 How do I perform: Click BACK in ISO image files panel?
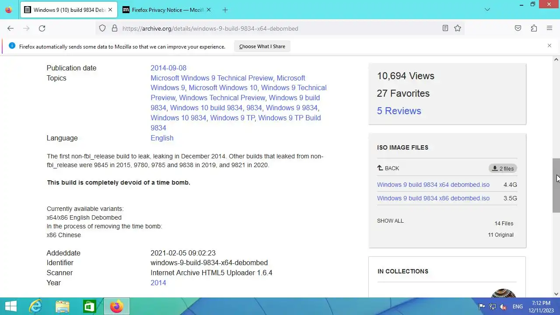[388, 168]
